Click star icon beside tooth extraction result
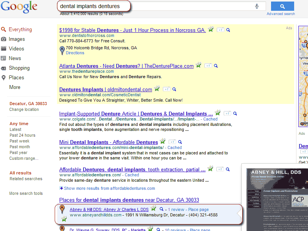 coord(210,168)
